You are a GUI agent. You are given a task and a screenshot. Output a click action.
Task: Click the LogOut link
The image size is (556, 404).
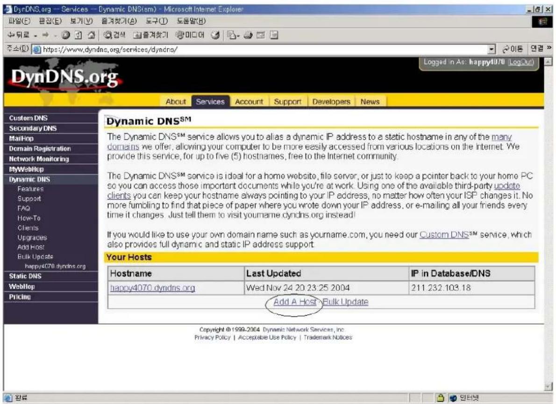click(520, 62)
